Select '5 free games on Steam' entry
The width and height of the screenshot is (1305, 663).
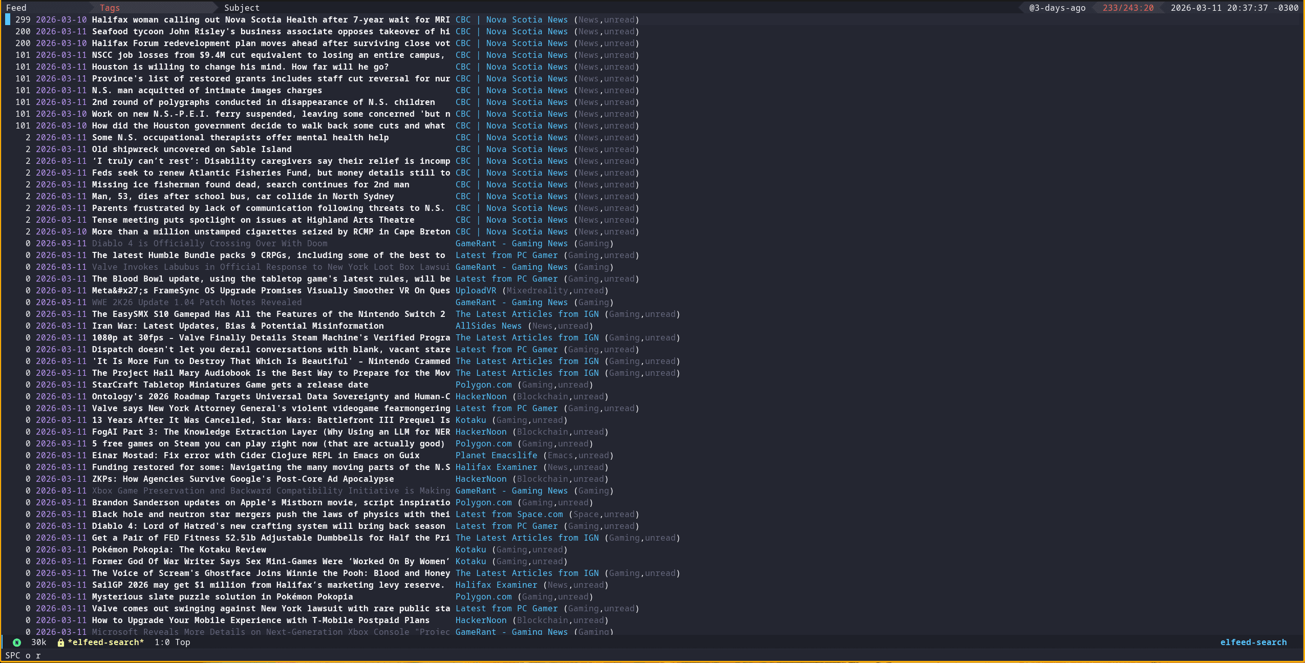[x=268, y=443]
